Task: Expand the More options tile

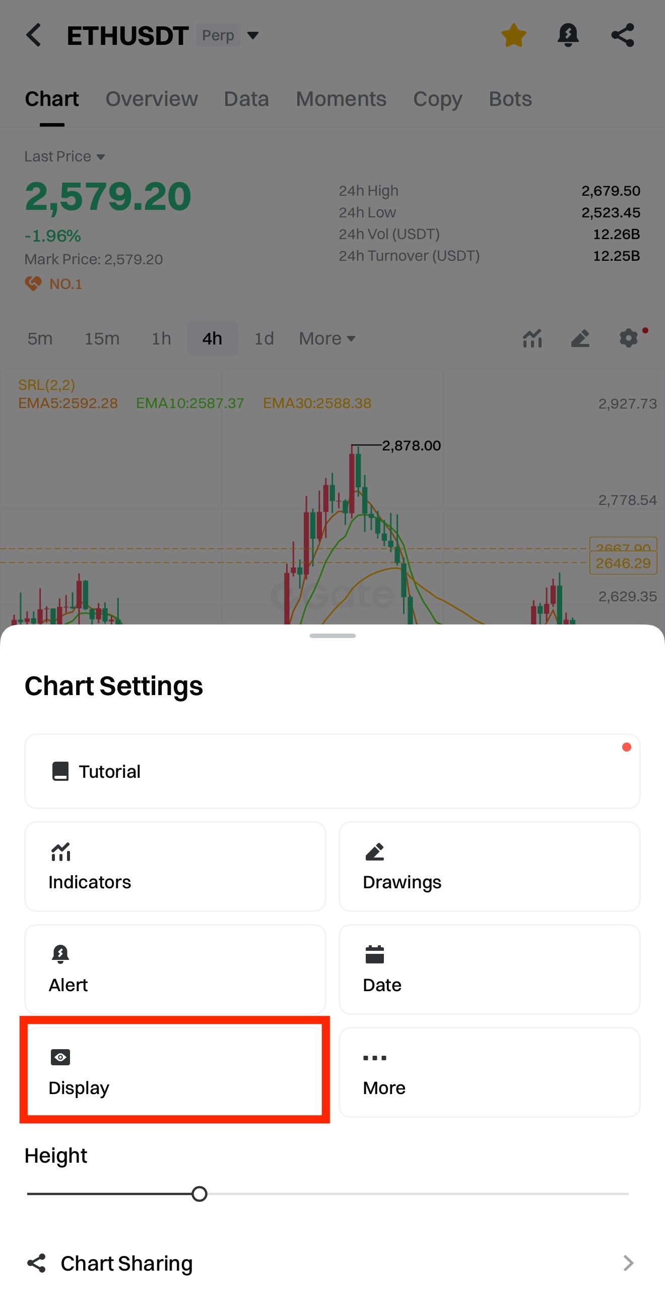Action: coord(489,1071)
